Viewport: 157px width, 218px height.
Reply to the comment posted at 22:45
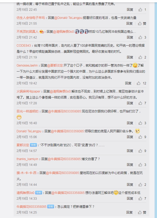click(130, 10)
